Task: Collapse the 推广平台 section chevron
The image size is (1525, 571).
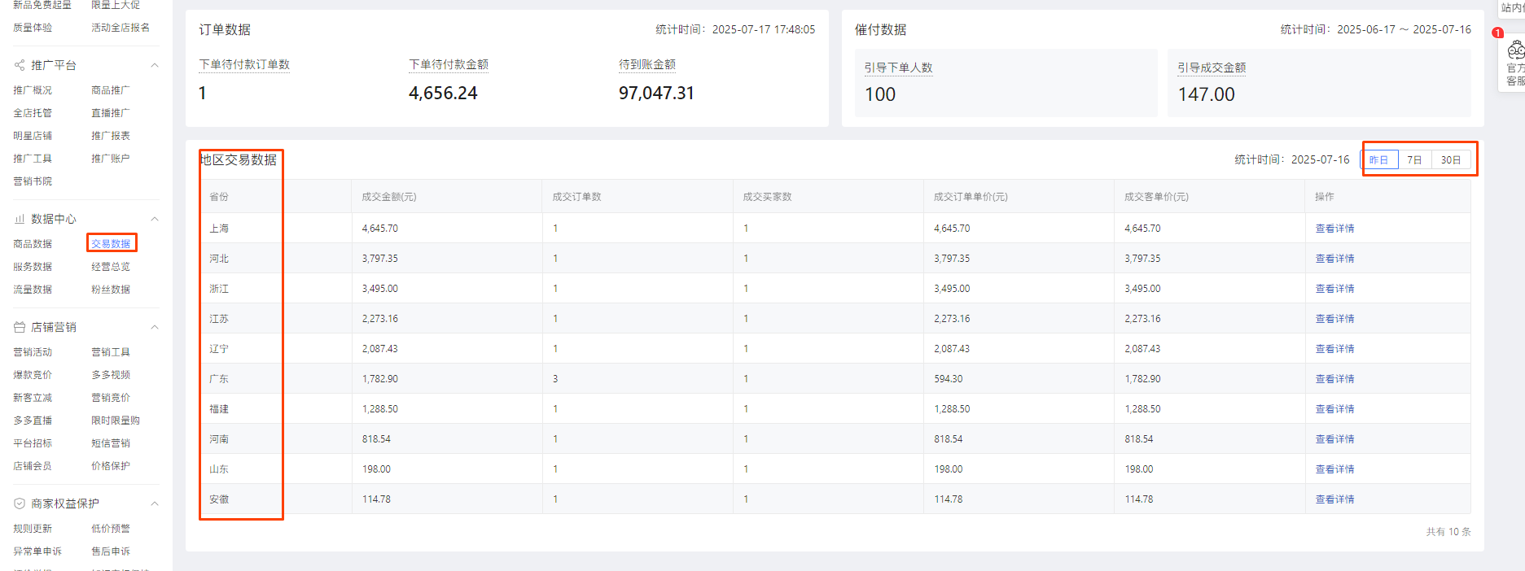Action: [x=155, y=65]
